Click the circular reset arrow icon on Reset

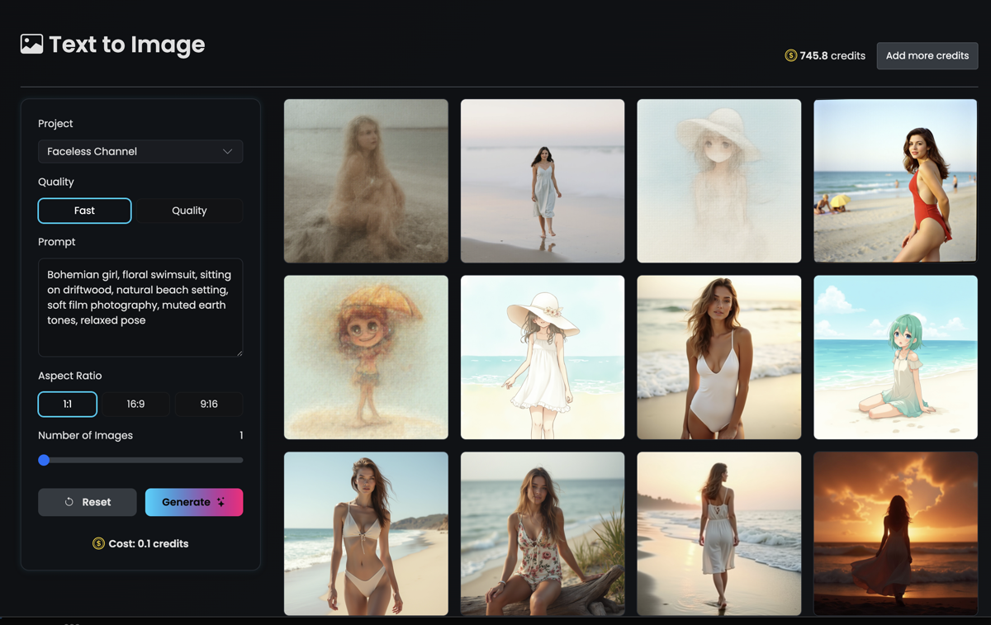pos(71,502)
